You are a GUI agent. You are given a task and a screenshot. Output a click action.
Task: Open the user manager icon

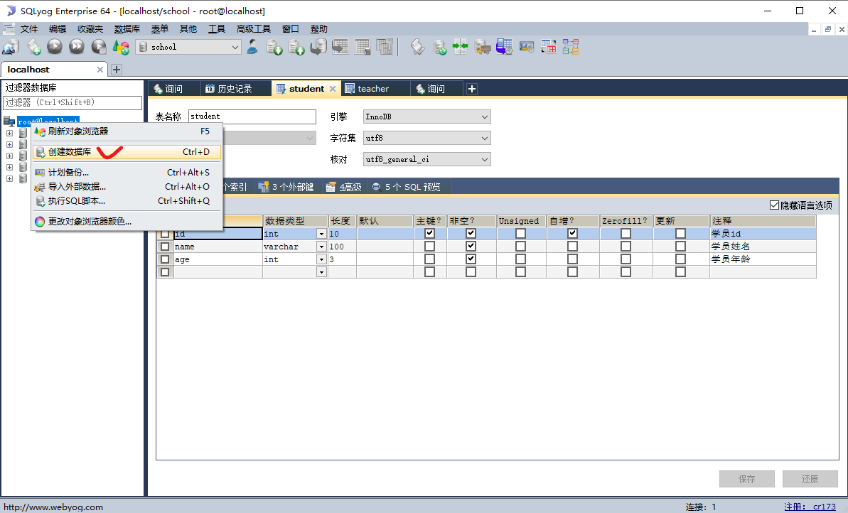click(252, 47)
